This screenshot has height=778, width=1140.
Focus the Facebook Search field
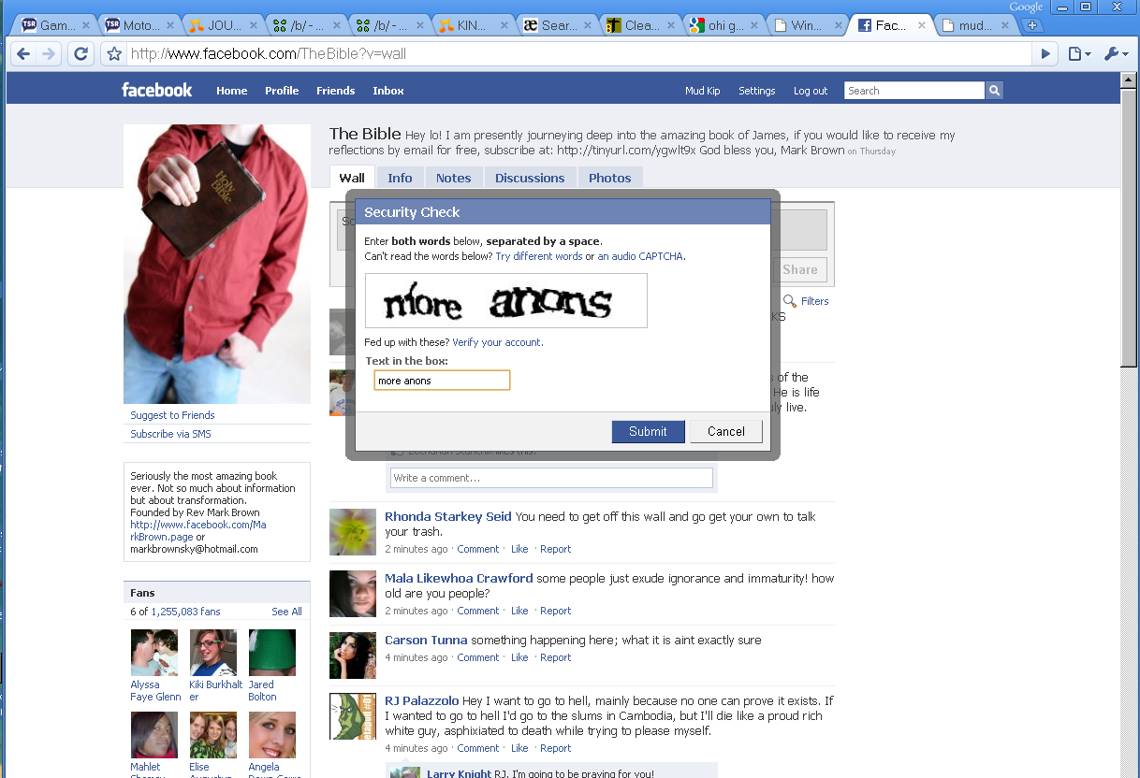(914, 91)
